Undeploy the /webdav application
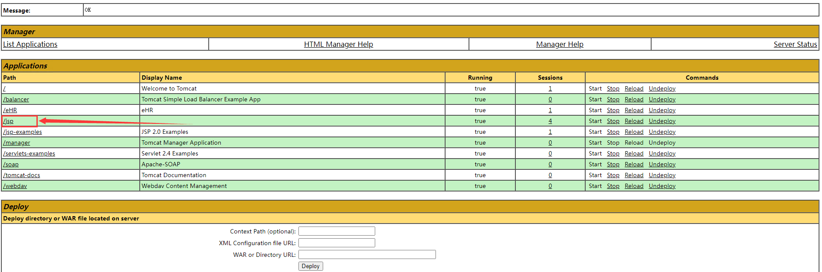Screen dimensions: 822x272 [x=662, y=186]
